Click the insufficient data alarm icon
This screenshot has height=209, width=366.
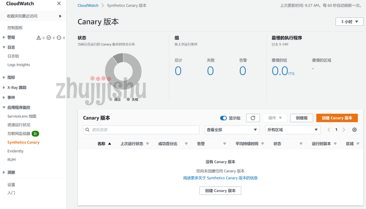(x=59, y=38)
